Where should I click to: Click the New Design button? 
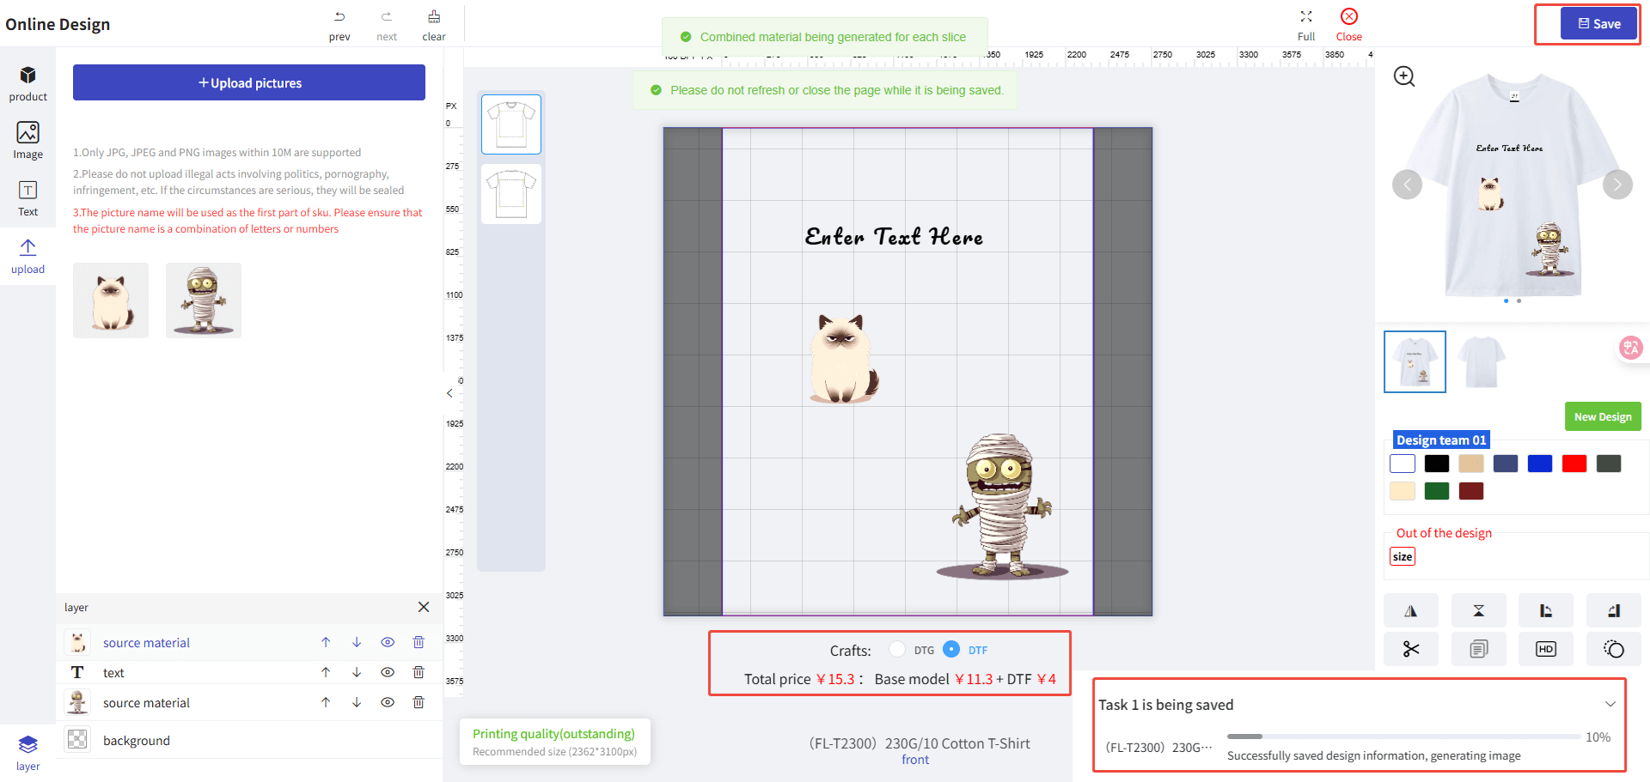(1602, 416)
